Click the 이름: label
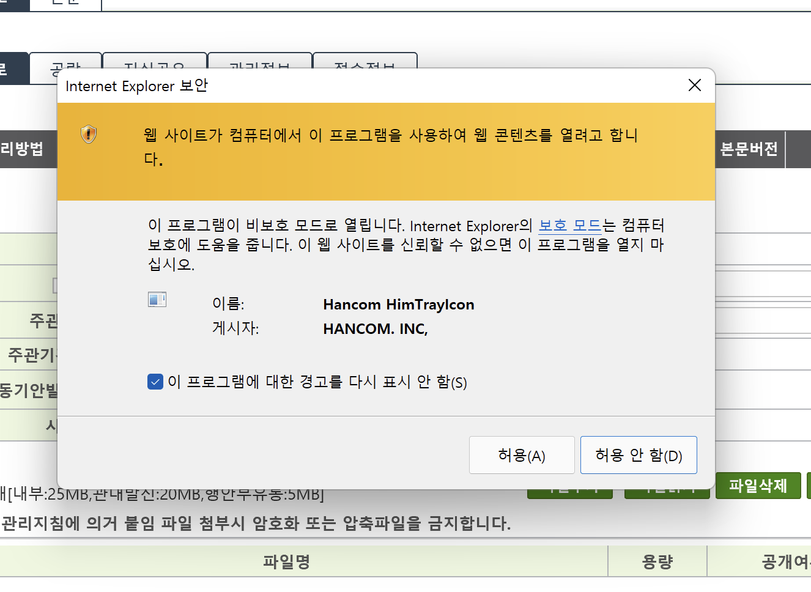Image resolution: width=811 pixels, height=592 pixels. (228, 304)
